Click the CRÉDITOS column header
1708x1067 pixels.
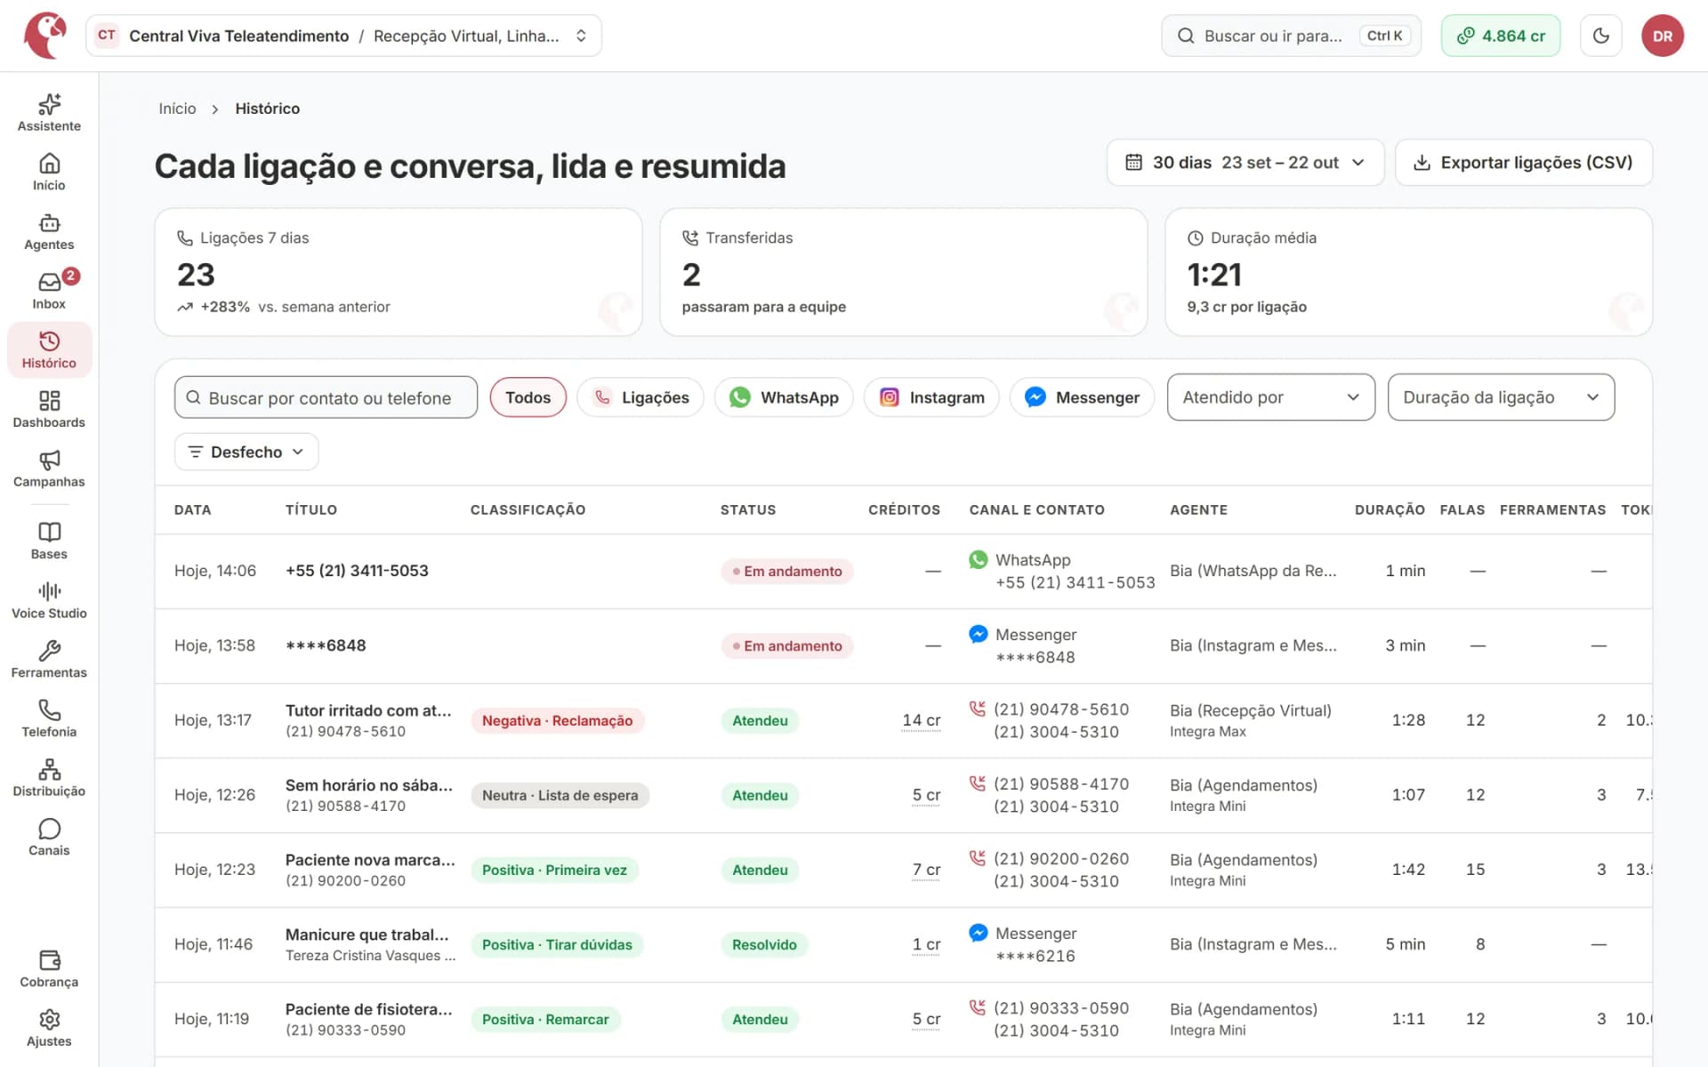point(904,509)
